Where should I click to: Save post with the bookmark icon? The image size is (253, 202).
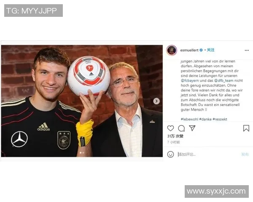(x=246, y=128)
